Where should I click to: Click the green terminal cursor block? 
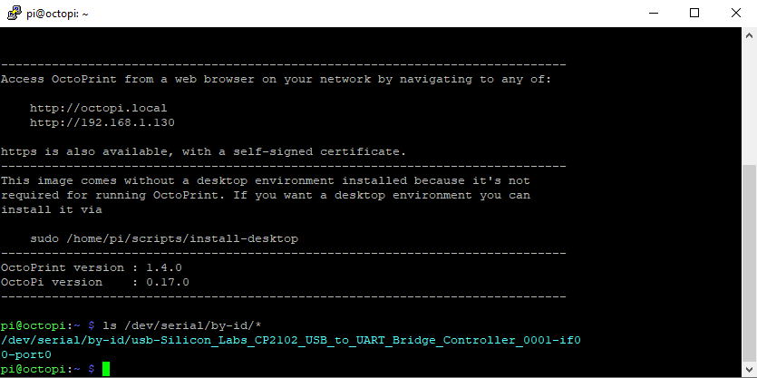click(x=106, y=369)
